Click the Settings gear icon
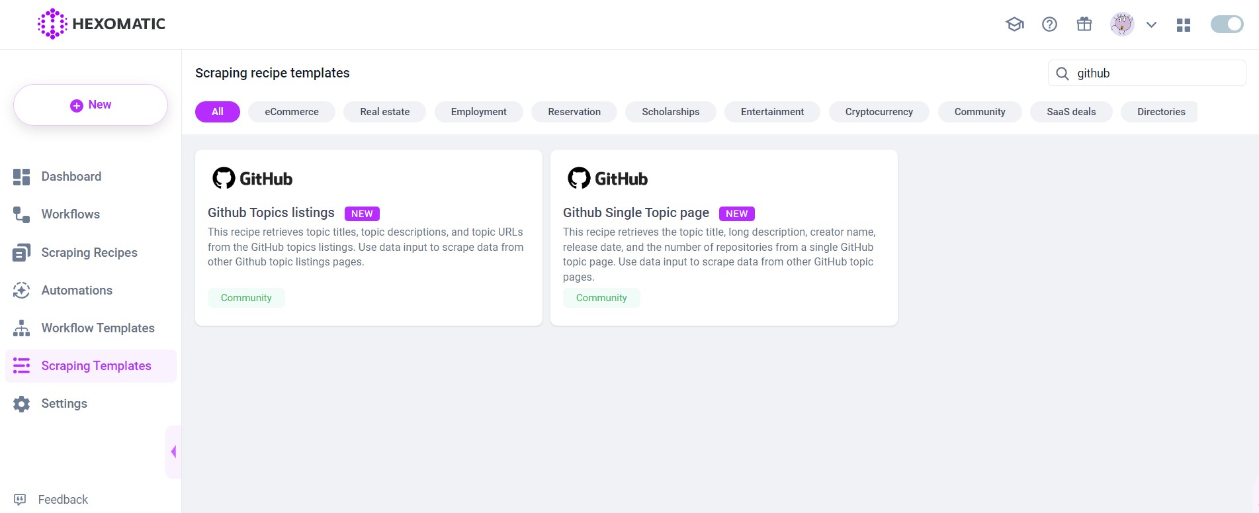 pyautogui.click(x=22, y=404)
